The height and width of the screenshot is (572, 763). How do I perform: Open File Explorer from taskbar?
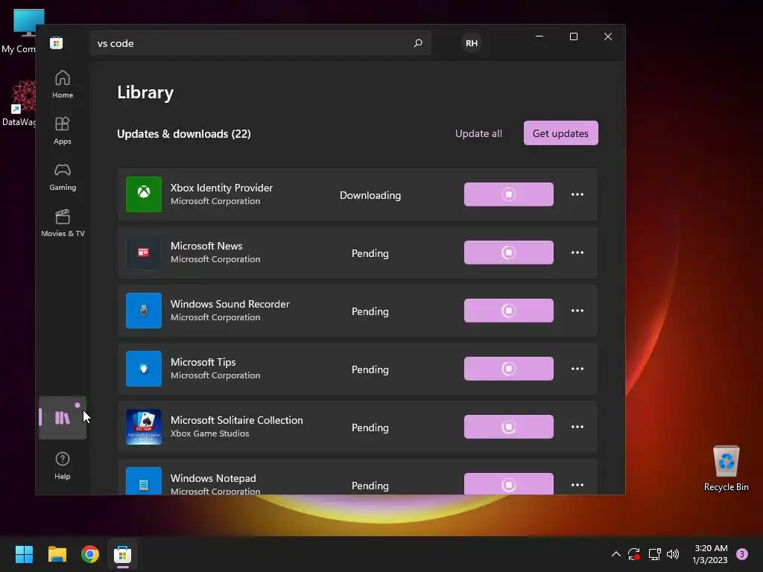(x=57, y=554)
